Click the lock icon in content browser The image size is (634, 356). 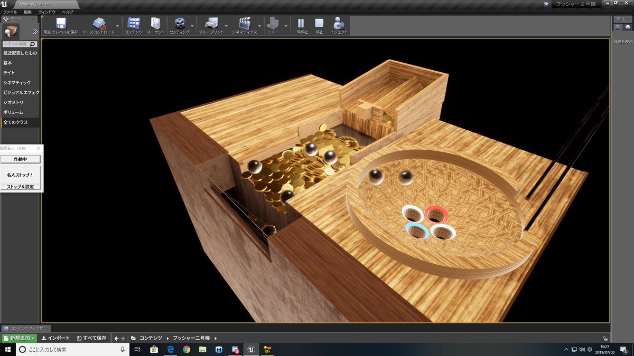pos(605,339)
